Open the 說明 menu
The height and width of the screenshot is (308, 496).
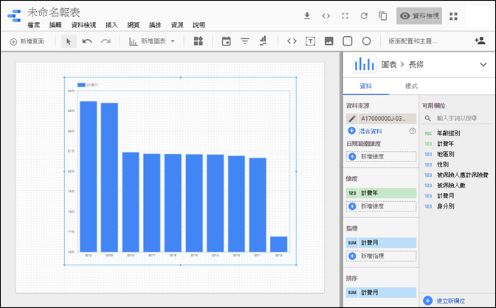point(199,25)
